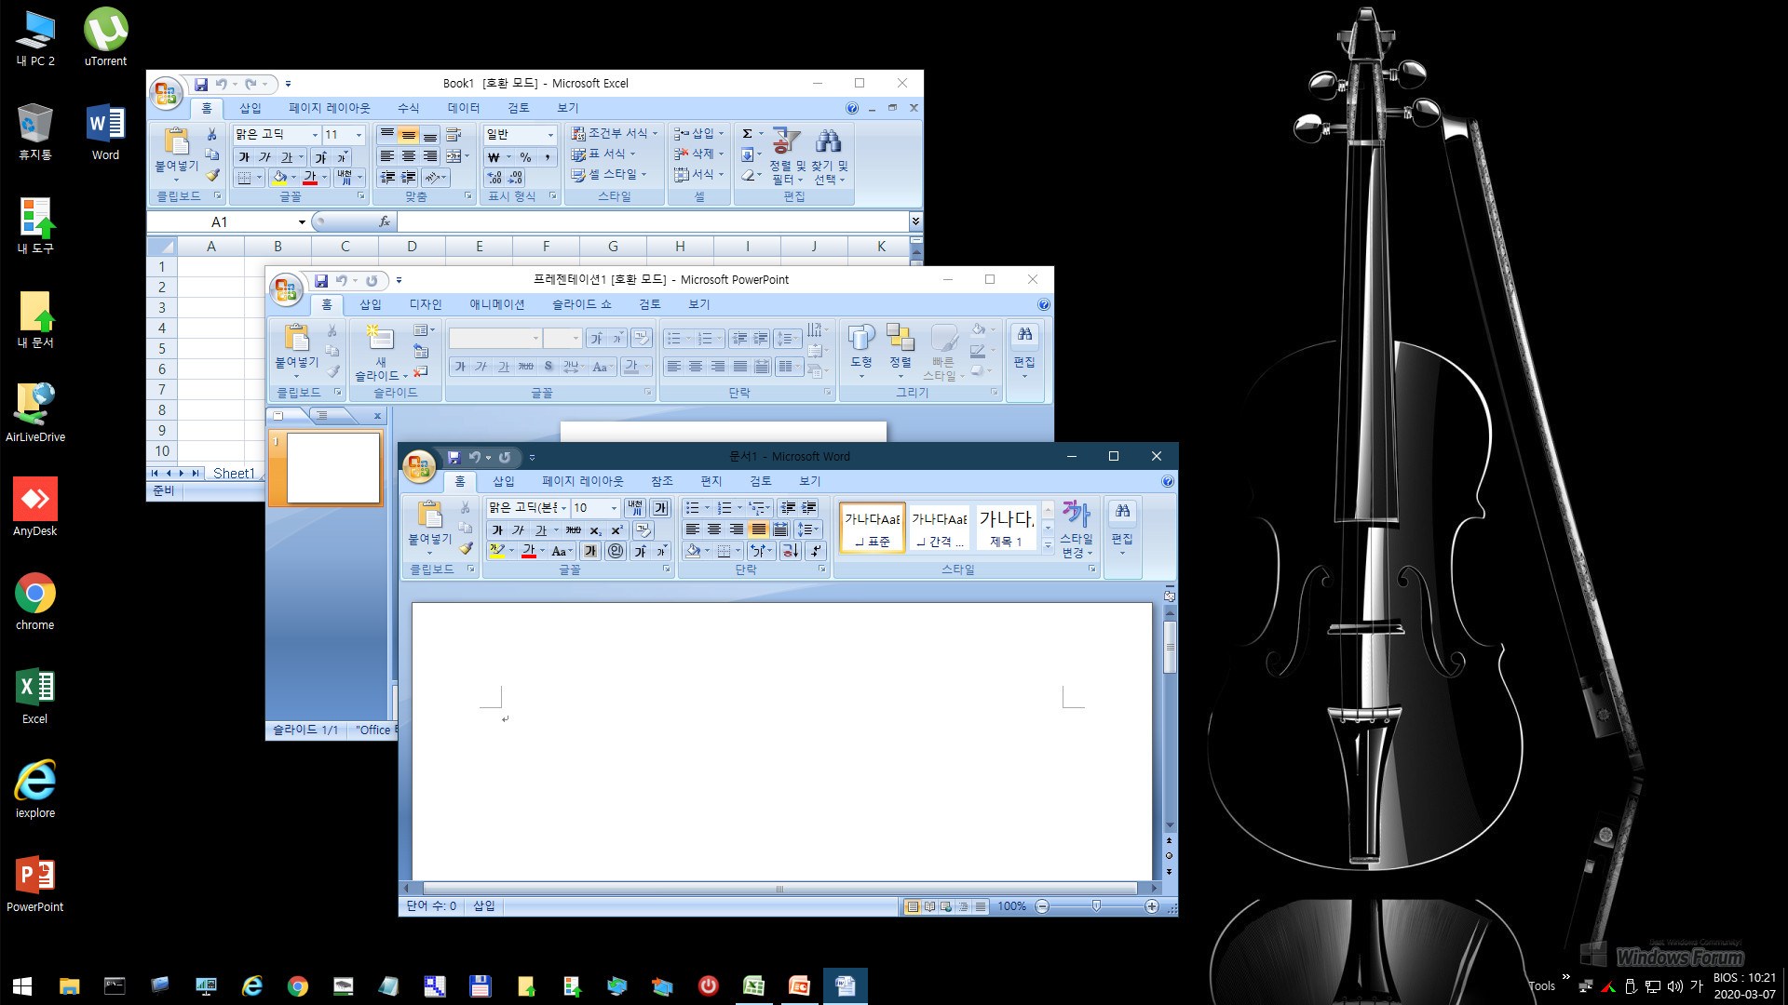Toggle bold in the Excel font group

tap(244, 156)
